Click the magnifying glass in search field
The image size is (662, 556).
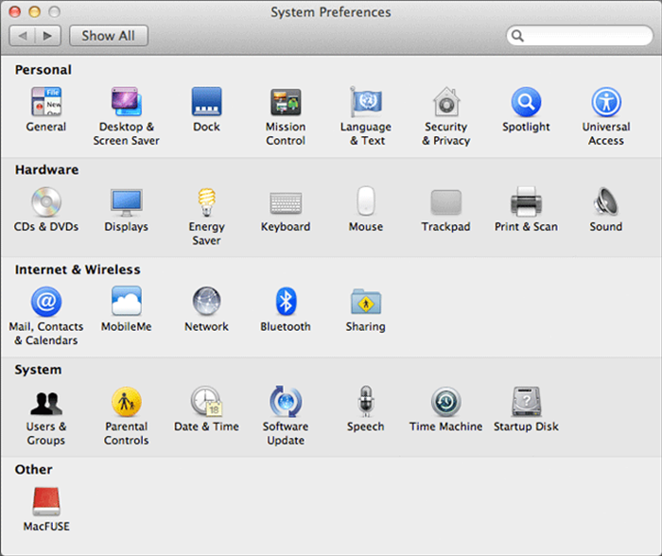coord(517,36)
